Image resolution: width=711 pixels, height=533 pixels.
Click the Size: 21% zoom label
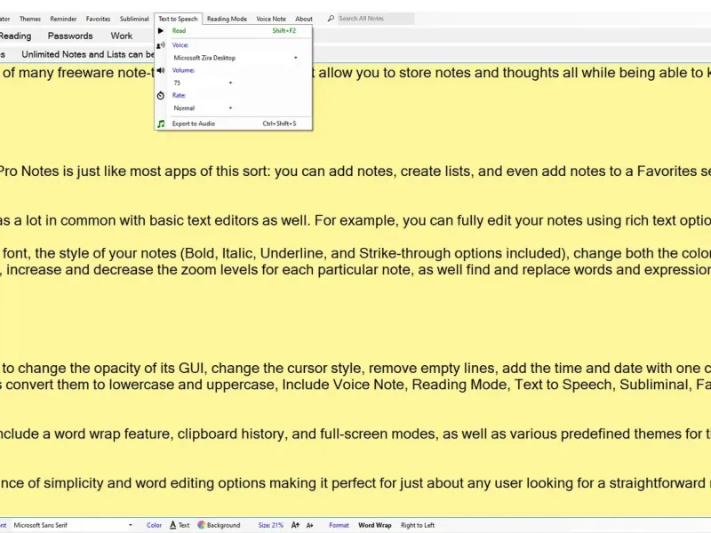point(271,525)
